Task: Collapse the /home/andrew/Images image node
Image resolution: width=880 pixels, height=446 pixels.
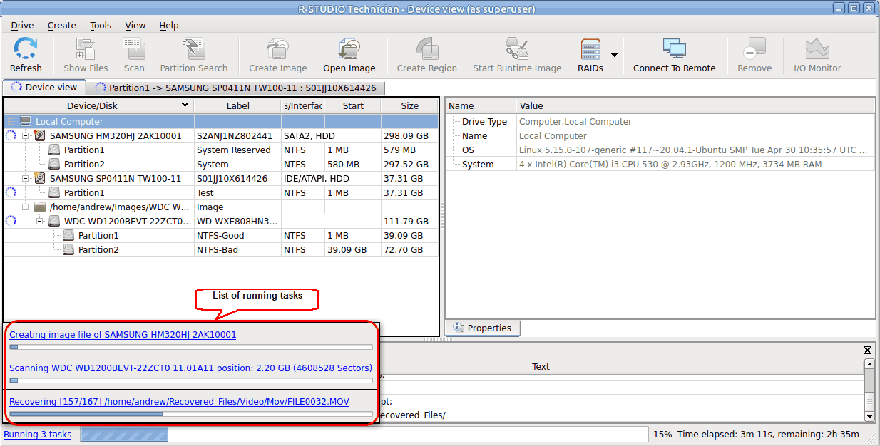Action: click(26, 207)
